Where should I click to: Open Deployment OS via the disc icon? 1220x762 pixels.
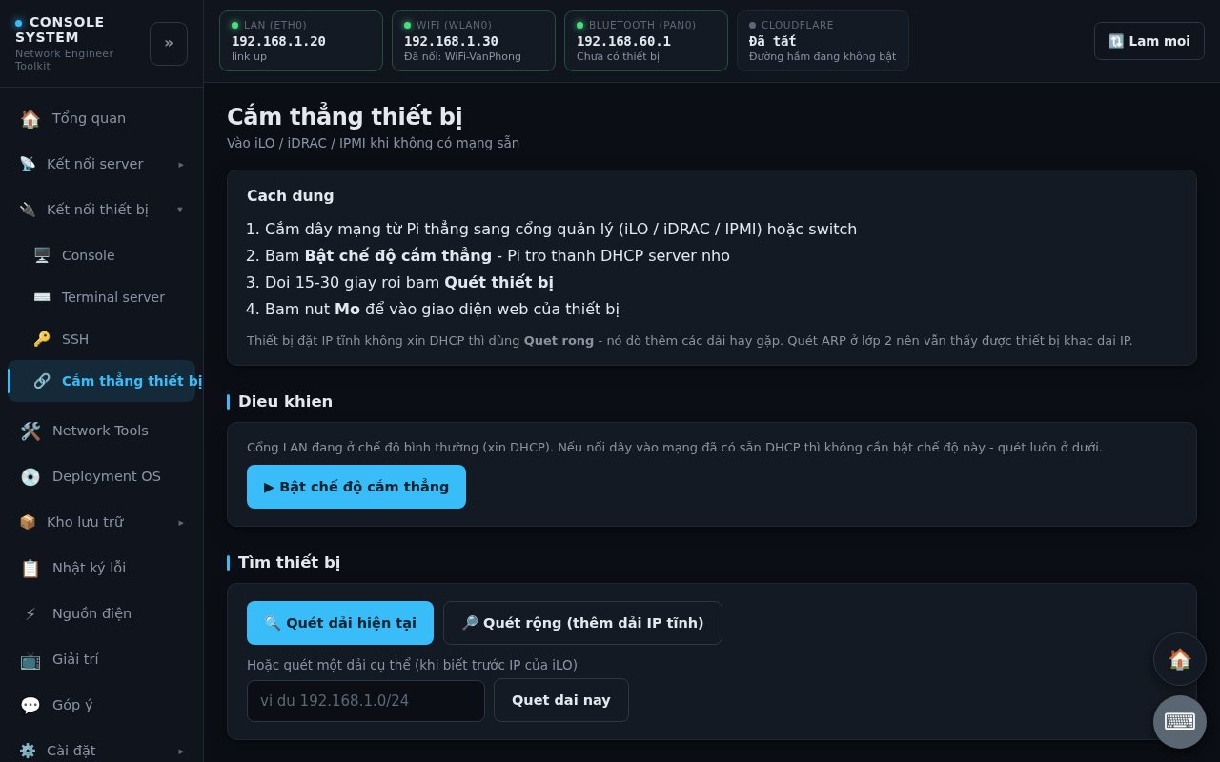point(30,477)
